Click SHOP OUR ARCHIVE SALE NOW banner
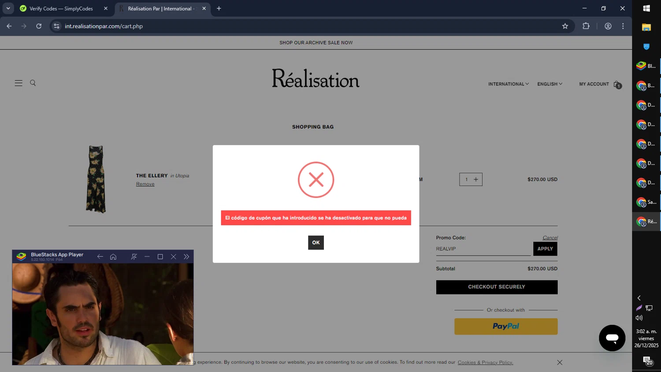This screenshot has width=661, height=372. coord(316,43)
